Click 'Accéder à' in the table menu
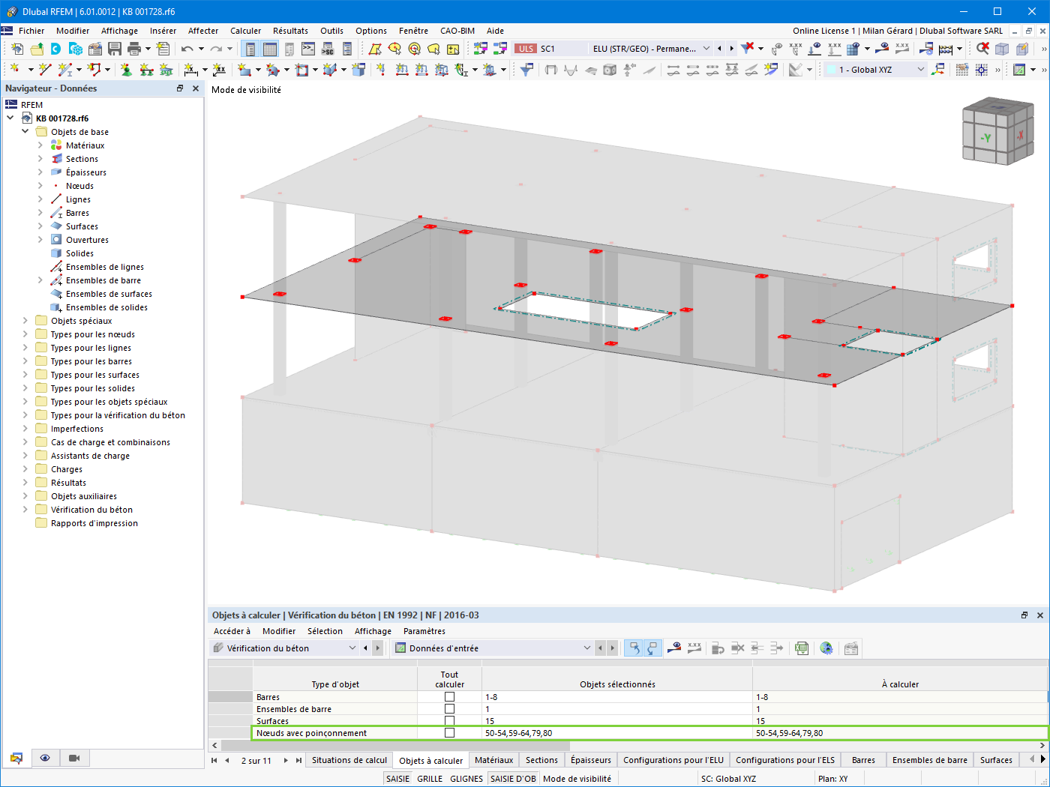The image size is (1050, 787). click(x=232, y=631)
